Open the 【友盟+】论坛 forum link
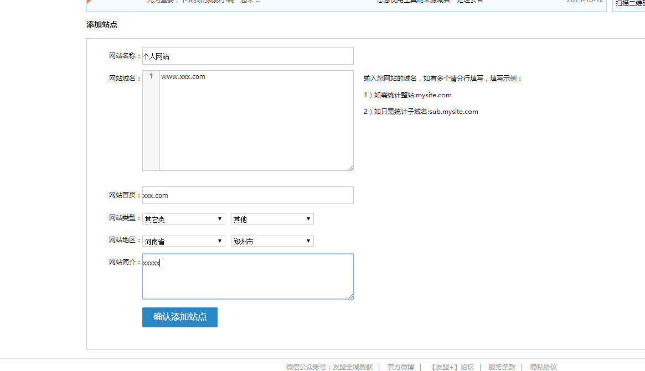Viewport: 645px width, 371px height. pyautogui.click(x=453, y=367)
